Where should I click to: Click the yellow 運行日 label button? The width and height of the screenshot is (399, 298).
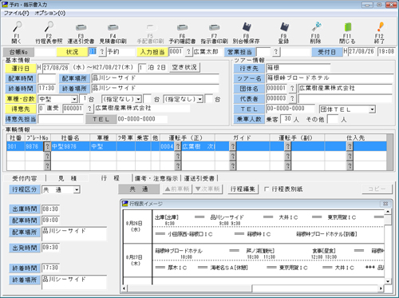click(x=20, y=69)
